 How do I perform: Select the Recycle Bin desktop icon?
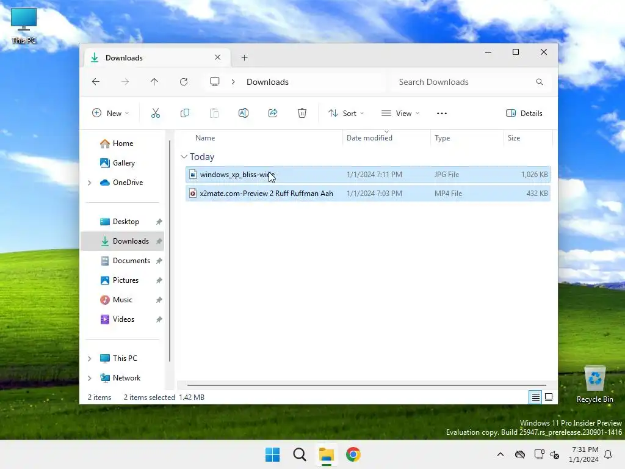[x=594, y=385]
